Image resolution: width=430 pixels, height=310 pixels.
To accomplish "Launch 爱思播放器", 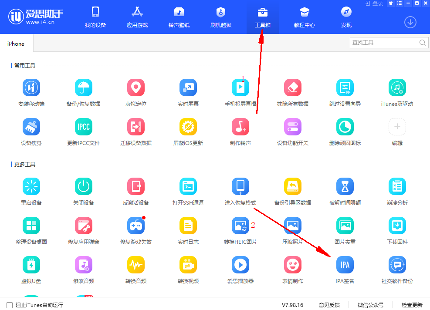I will 240,265.
